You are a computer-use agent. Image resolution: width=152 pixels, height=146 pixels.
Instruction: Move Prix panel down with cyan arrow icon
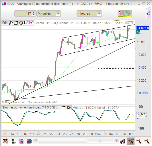click(x=26, y=23)
